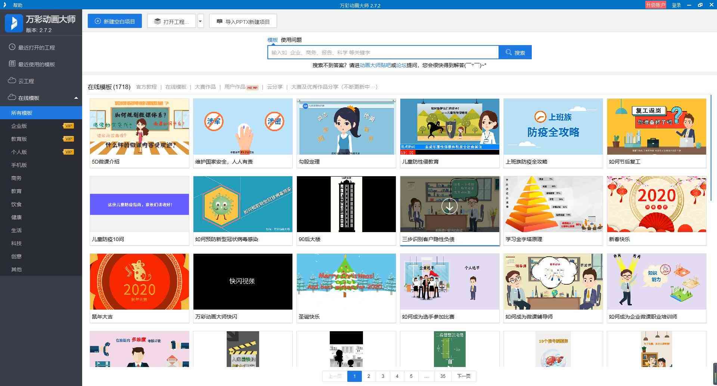
Task: Open the 勾股定理 template thumbnail
Action: click(346, 127)
